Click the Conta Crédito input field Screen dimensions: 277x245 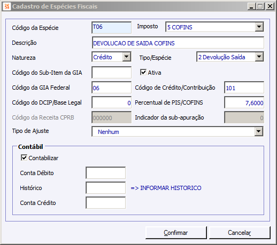106,203
